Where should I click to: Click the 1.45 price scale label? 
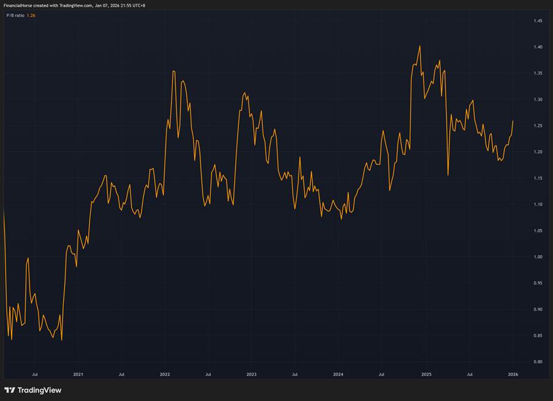coord(538,21)
